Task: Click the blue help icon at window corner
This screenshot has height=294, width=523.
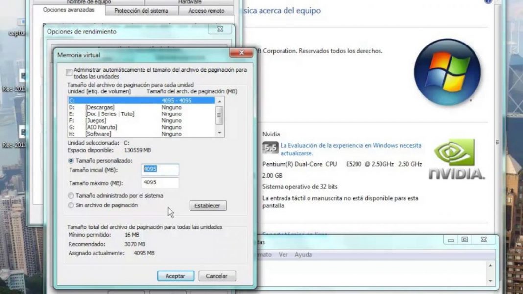Action: (487, 2)
